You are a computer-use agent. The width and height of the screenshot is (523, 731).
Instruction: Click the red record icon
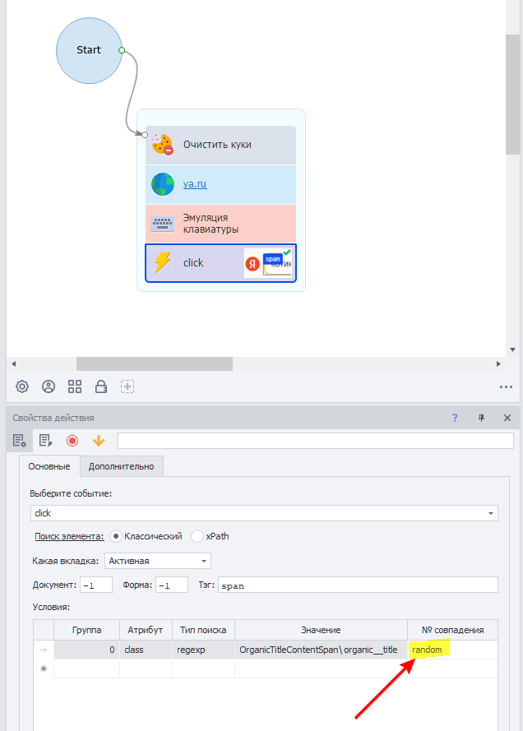click(x=72, y=441)
